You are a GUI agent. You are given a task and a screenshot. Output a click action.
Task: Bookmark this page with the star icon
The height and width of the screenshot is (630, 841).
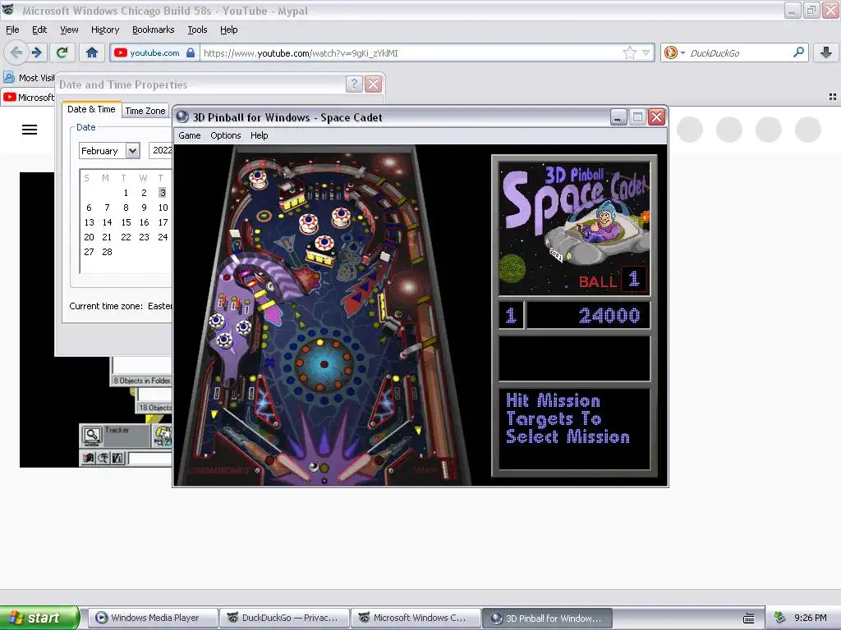(629, 52)
